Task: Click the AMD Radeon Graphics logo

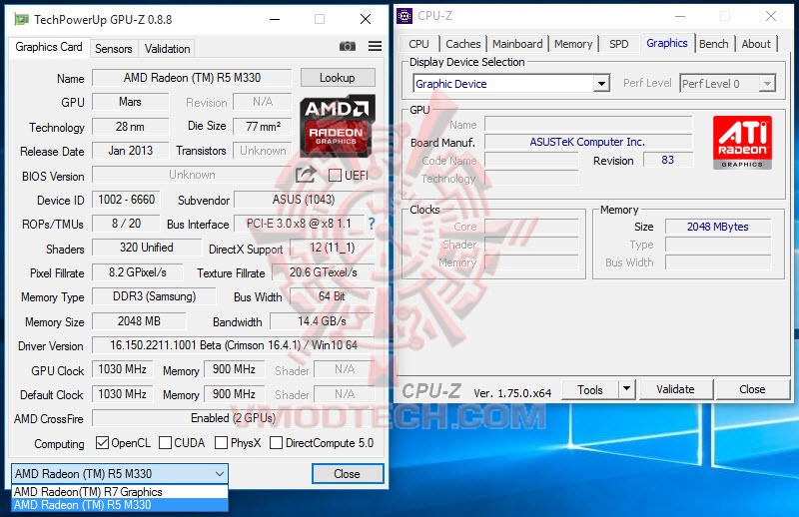Action: tap(337, 126)
